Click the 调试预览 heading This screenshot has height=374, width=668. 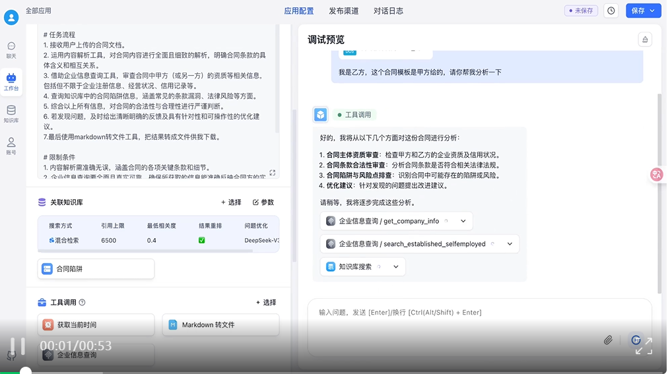[x=326, y=40]
